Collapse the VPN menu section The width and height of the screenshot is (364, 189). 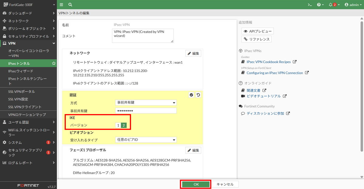point(29,44)
